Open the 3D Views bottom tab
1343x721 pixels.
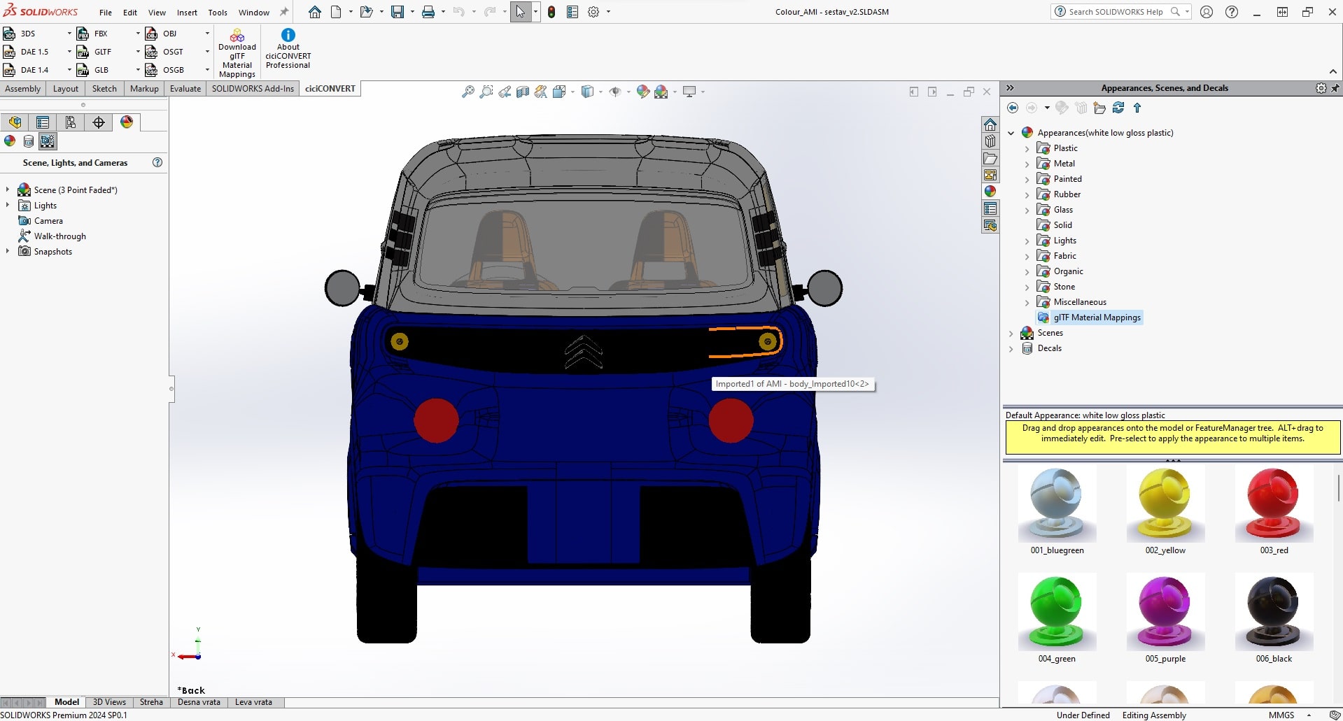109,702
